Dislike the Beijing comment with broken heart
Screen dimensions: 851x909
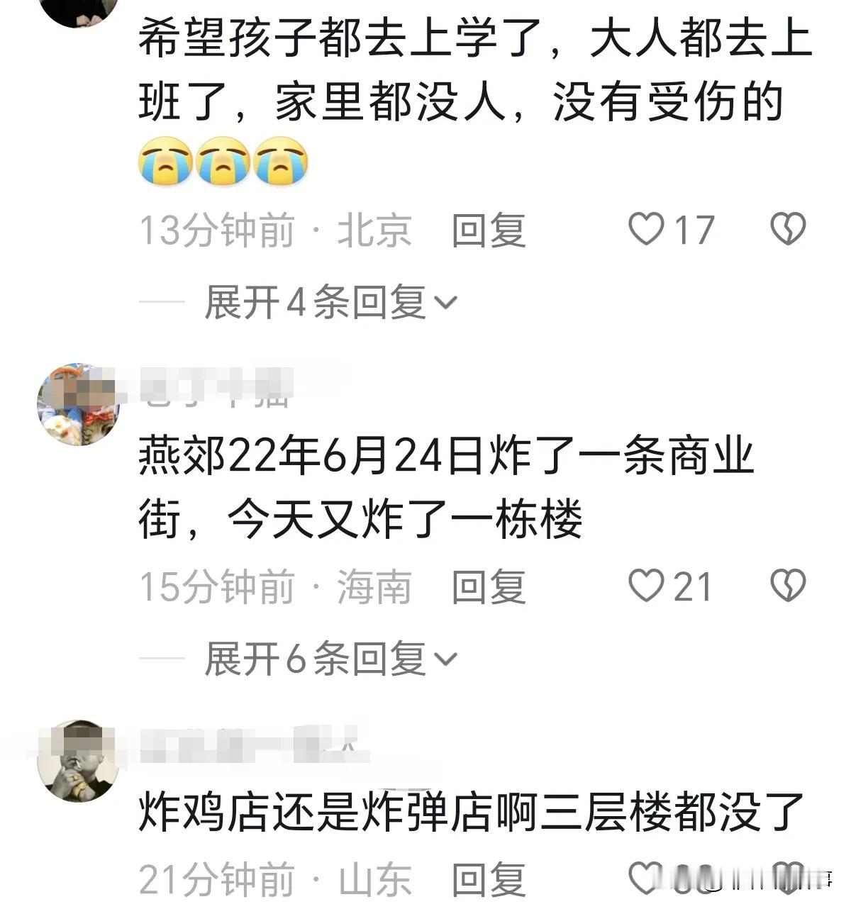point(788,230)
